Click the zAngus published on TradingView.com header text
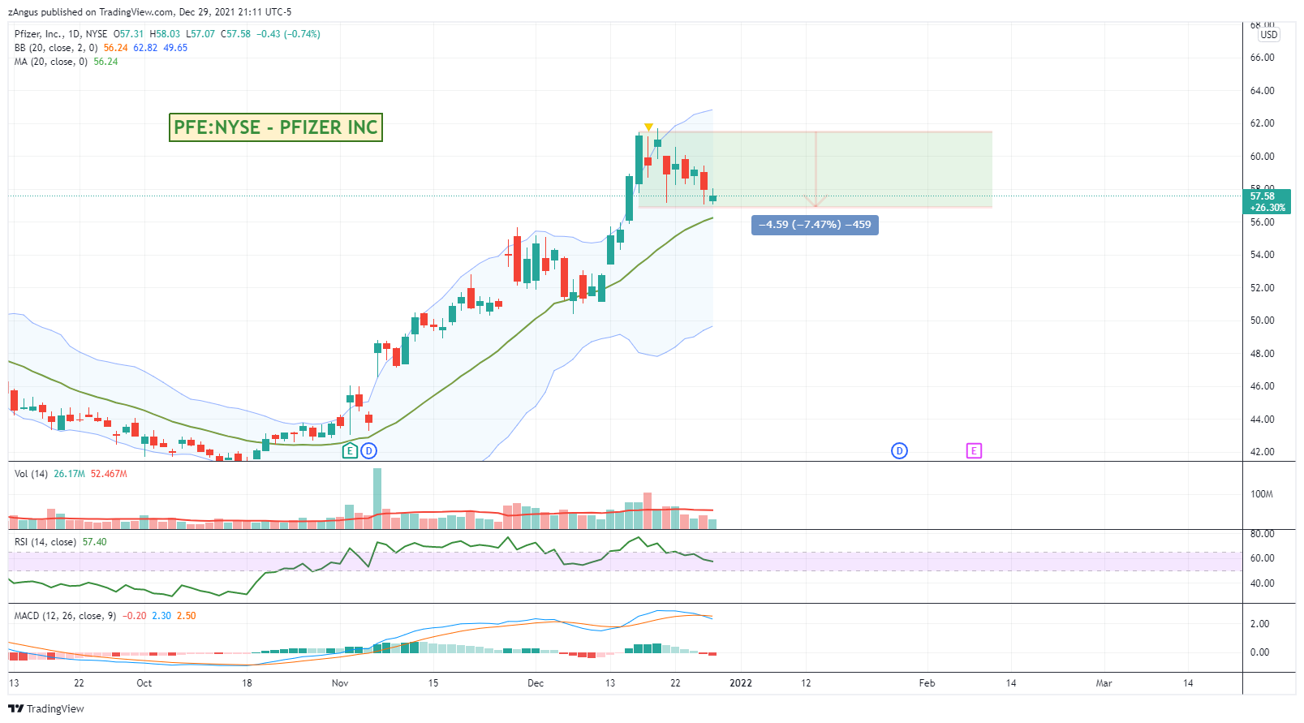1304x723 pixels. [x=150, y=12]
